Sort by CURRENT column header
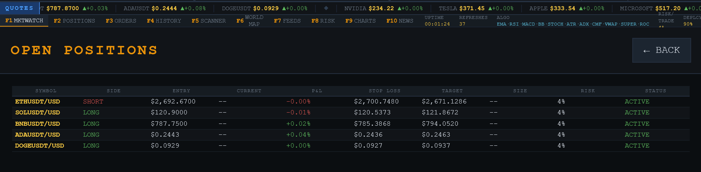This screenshot has width=701, height=172. pos(249,91)
